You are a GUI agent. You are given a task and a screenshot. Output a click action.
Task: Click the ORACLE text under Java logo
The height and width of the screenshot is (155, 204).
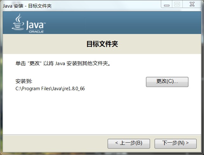pos(36,31)
